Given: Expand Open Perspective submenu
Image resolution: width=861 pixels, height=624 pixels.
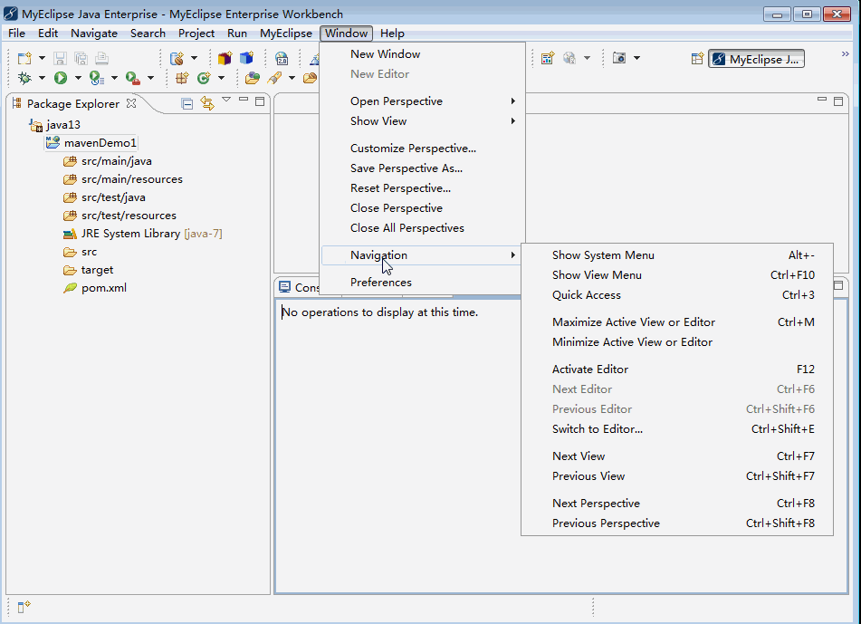Looking at the screenshot, I should (422, 101).
